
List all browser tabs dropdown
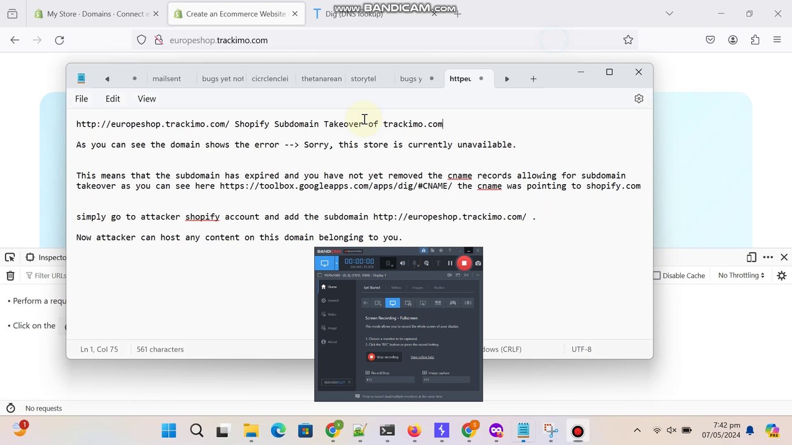point(669,14)
